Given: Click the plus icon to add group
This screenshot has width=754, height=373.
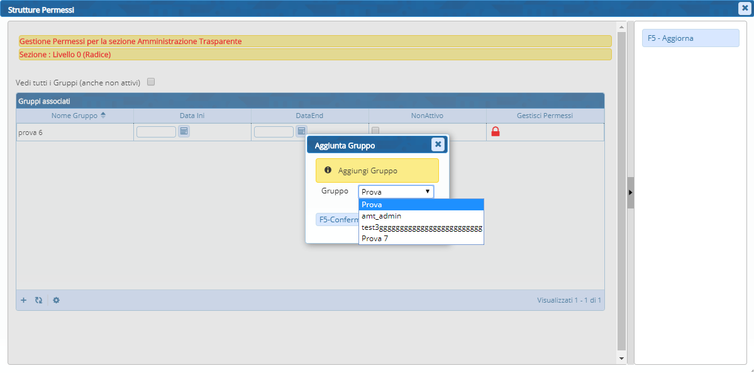Looking at the screenshot, I should tap(24, 300).
